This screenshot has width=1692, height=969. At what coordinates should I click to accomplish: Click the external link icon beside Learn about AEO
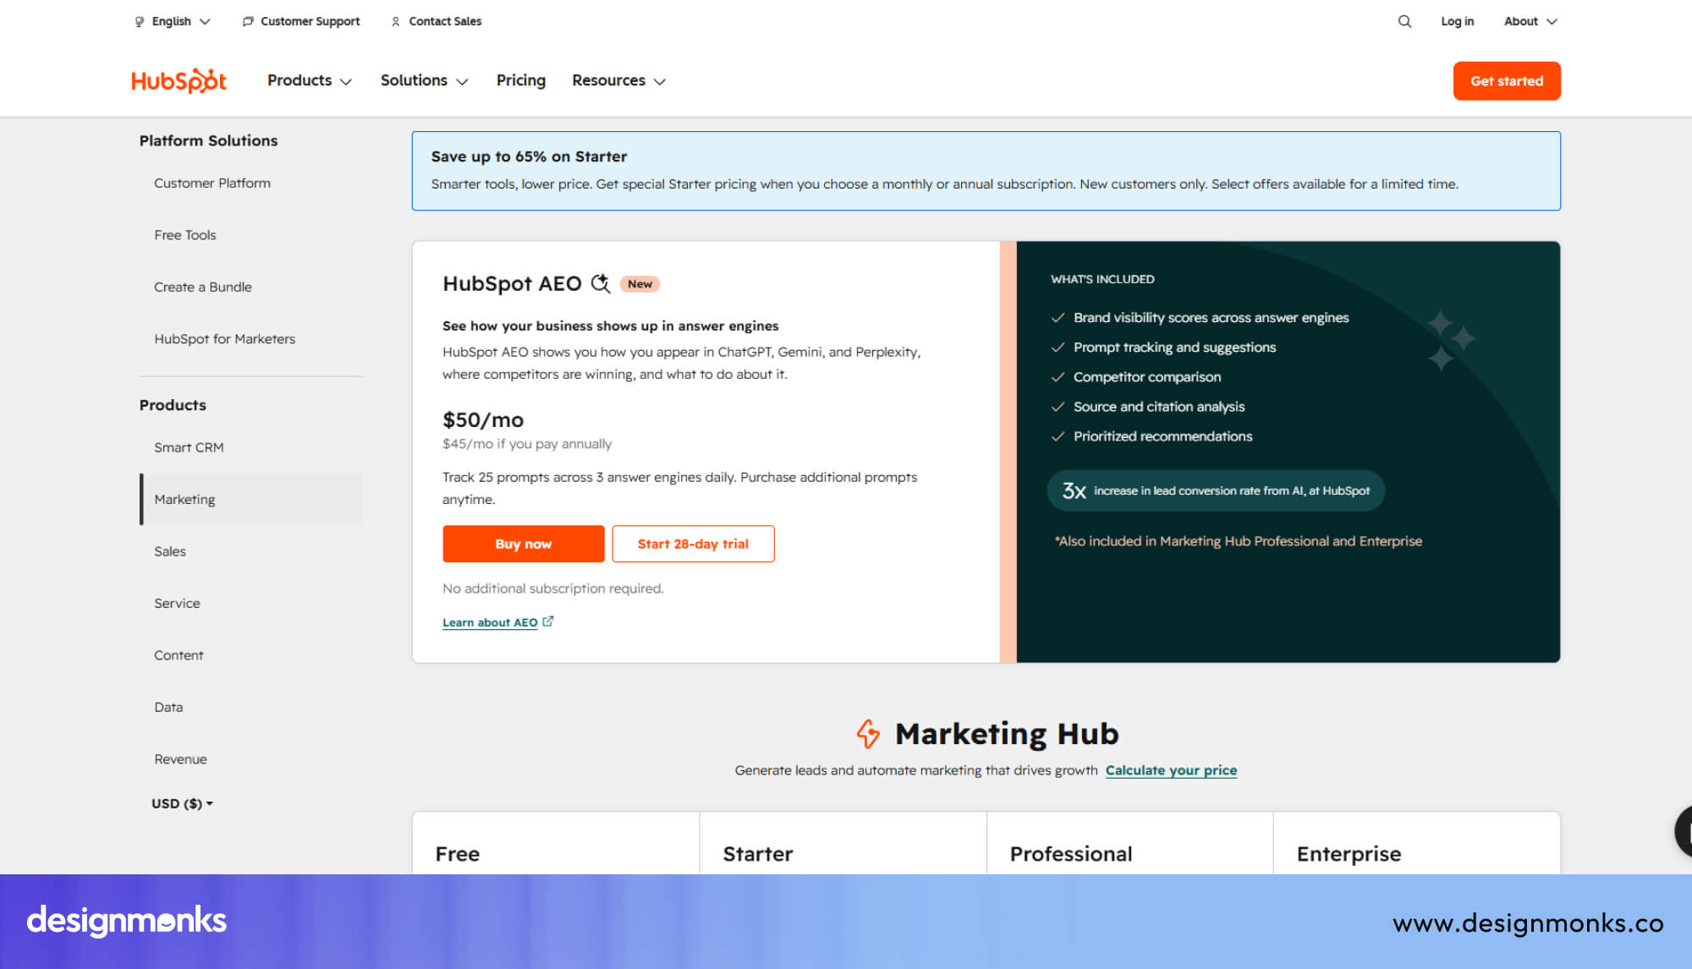548,621
